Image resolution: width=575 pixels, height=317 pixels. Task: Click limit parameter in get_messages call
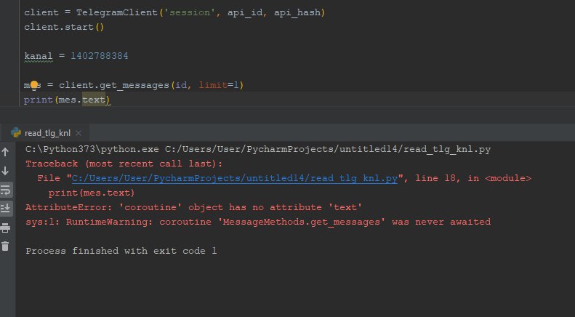tap(213, 85)
